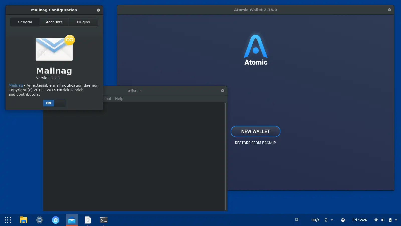Click the 0B/s network speed indicator
The height and width of the screenshot is (226, 401).
(315, 220)
